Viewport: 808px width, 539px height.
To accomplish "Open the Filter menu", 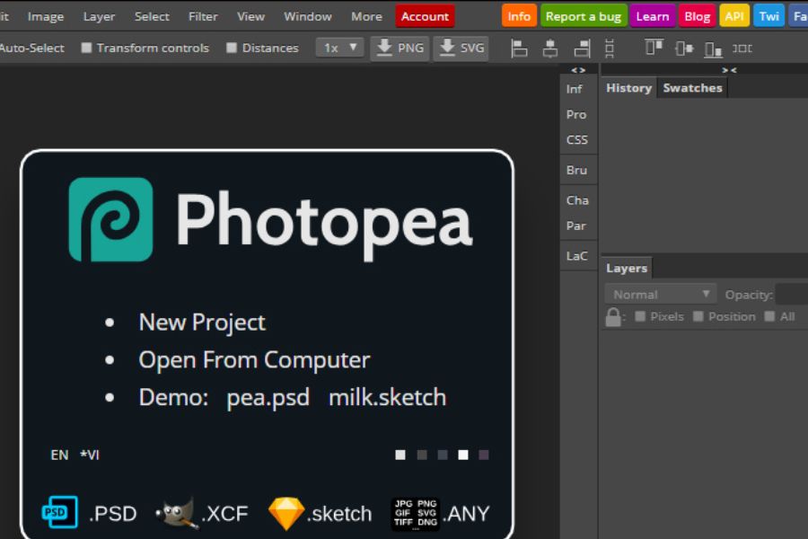I will pyautogui.click(x=203, y=16).
